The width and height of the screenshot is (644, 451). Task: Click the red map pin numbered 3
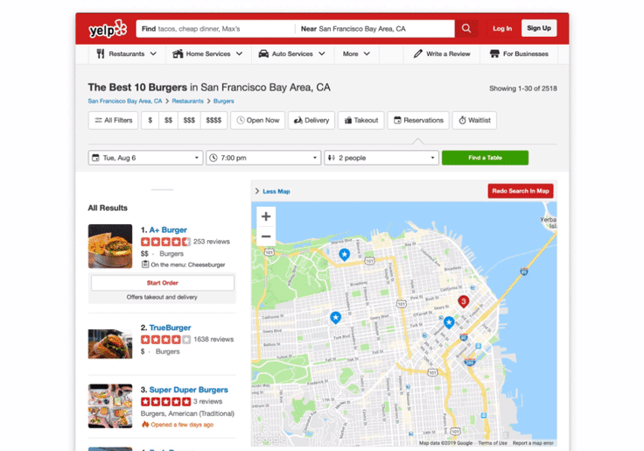click(x=463, y=302)
